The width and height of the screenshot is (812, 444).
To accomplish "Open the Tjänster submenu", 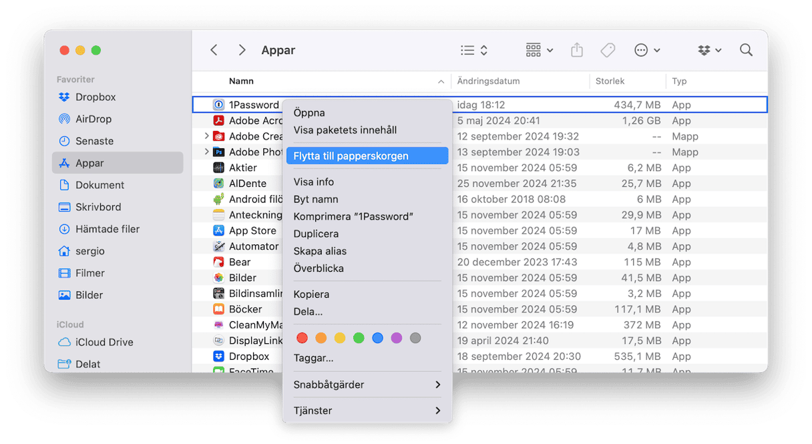I will point(367,411).
